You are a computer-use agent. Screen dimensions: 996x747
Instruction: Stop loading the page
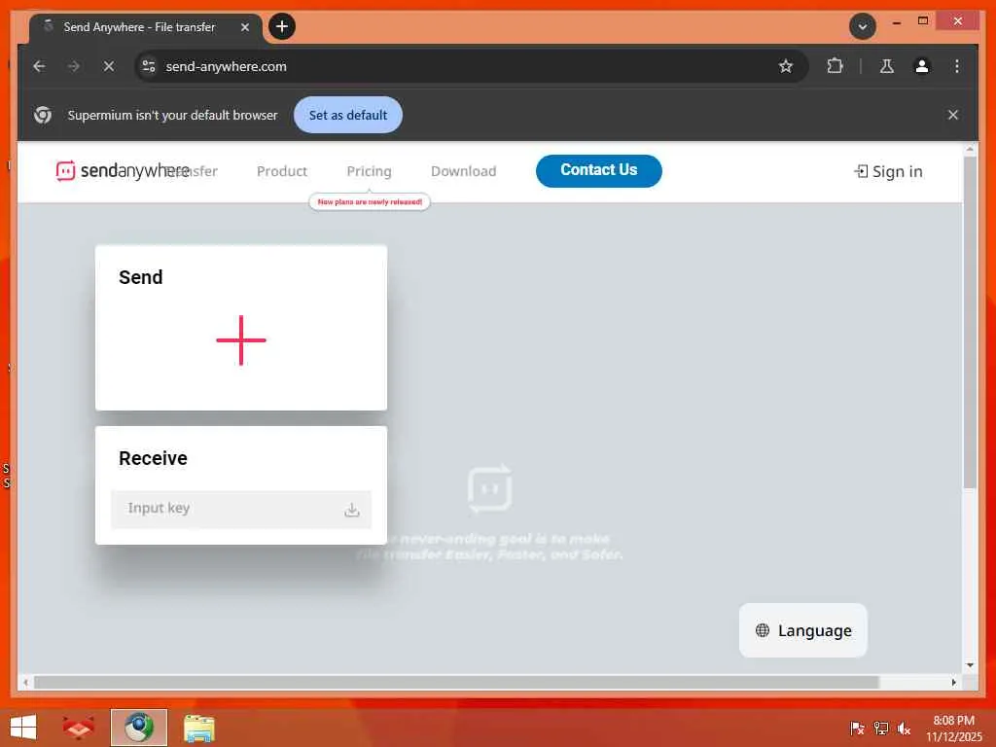(109, 66)
